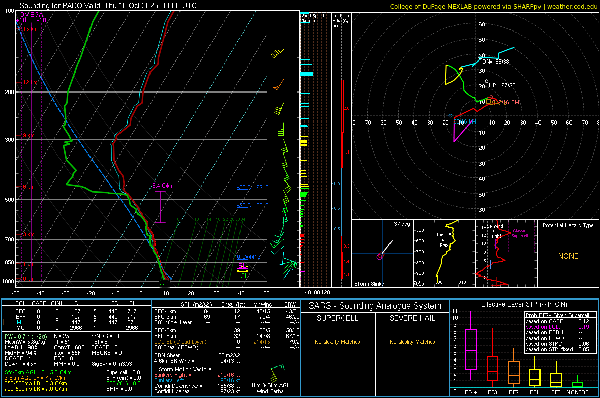
Task: Select the -20 C=15518' height label
Action: tap(253, 205)
